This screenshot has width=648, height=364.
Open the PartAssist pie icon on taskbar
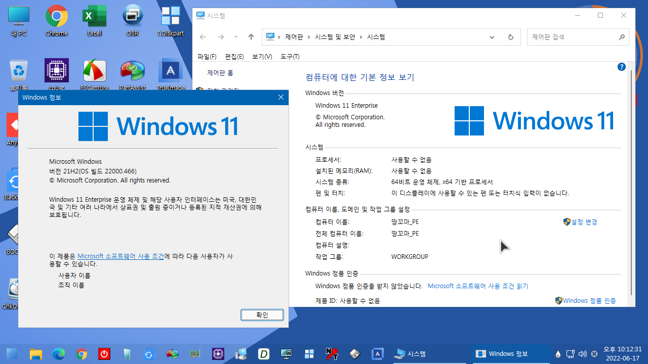[173, 354]
